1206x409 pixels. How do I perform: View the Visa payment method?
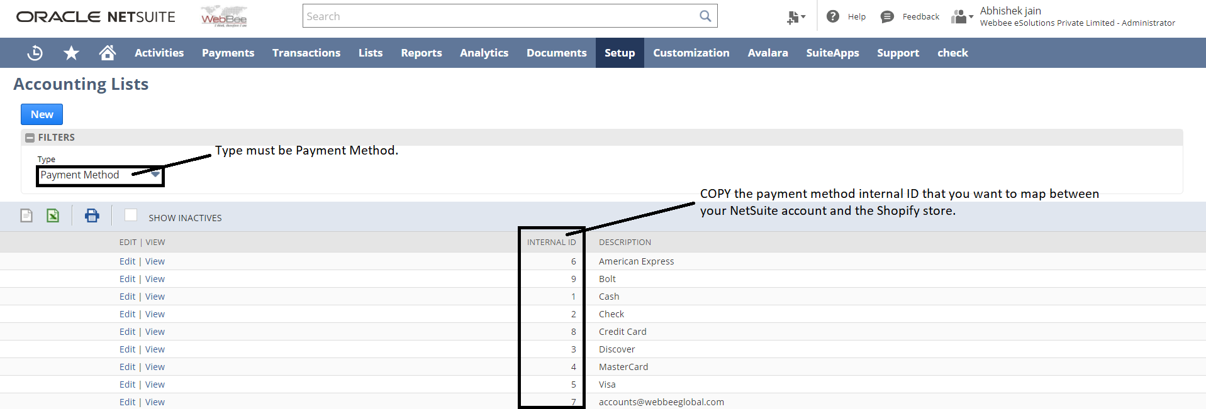tap(155, 384)
